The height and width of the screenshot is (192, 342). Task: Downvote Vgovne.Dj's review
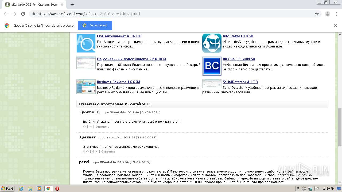pyautogui.click(x=91, y=127)
